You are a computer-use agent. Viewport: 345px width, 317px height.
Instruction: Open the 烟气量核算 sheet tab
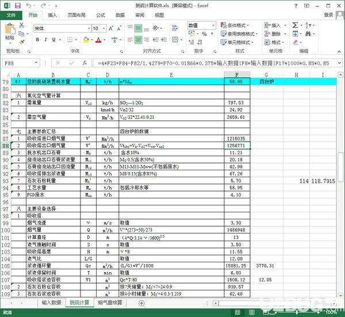[x=110, y=303]
